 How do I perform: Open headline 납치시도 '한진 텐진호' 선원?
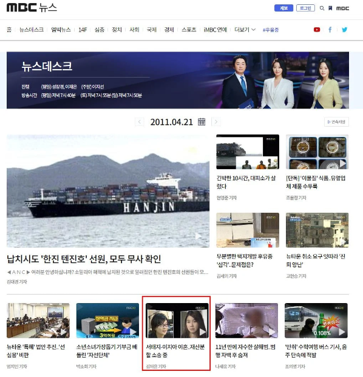(x=84, y=259)
